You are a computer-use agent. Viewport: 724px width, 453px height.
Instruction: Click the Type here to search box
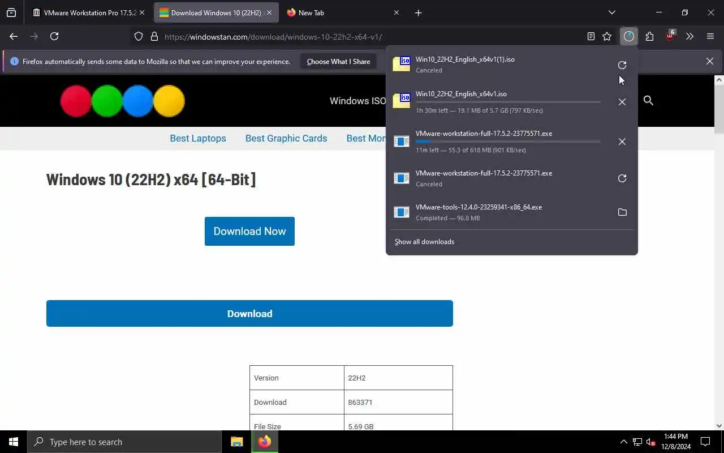(x=124, y=442)
